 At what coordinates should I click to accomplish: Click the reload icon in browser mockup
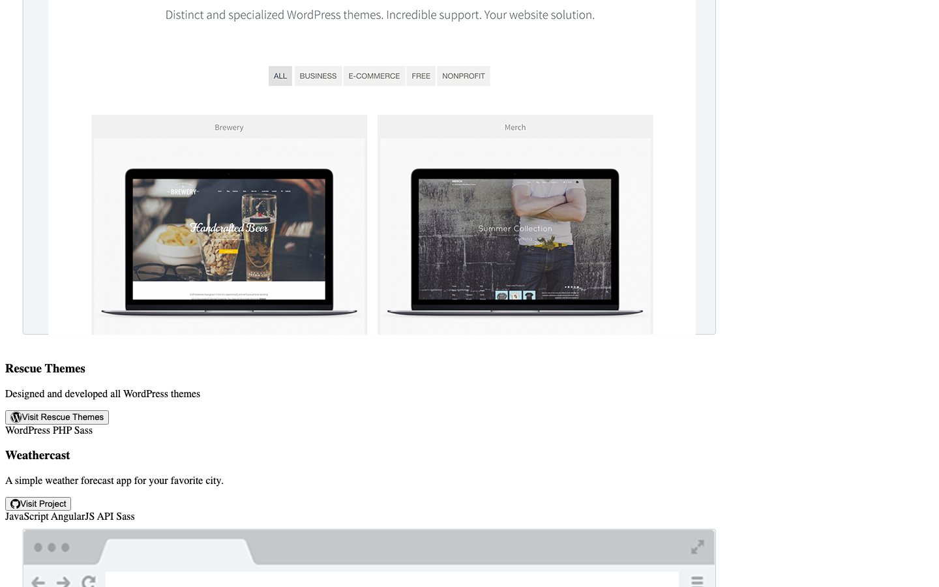pyautogui.click(x=89, y=581)
